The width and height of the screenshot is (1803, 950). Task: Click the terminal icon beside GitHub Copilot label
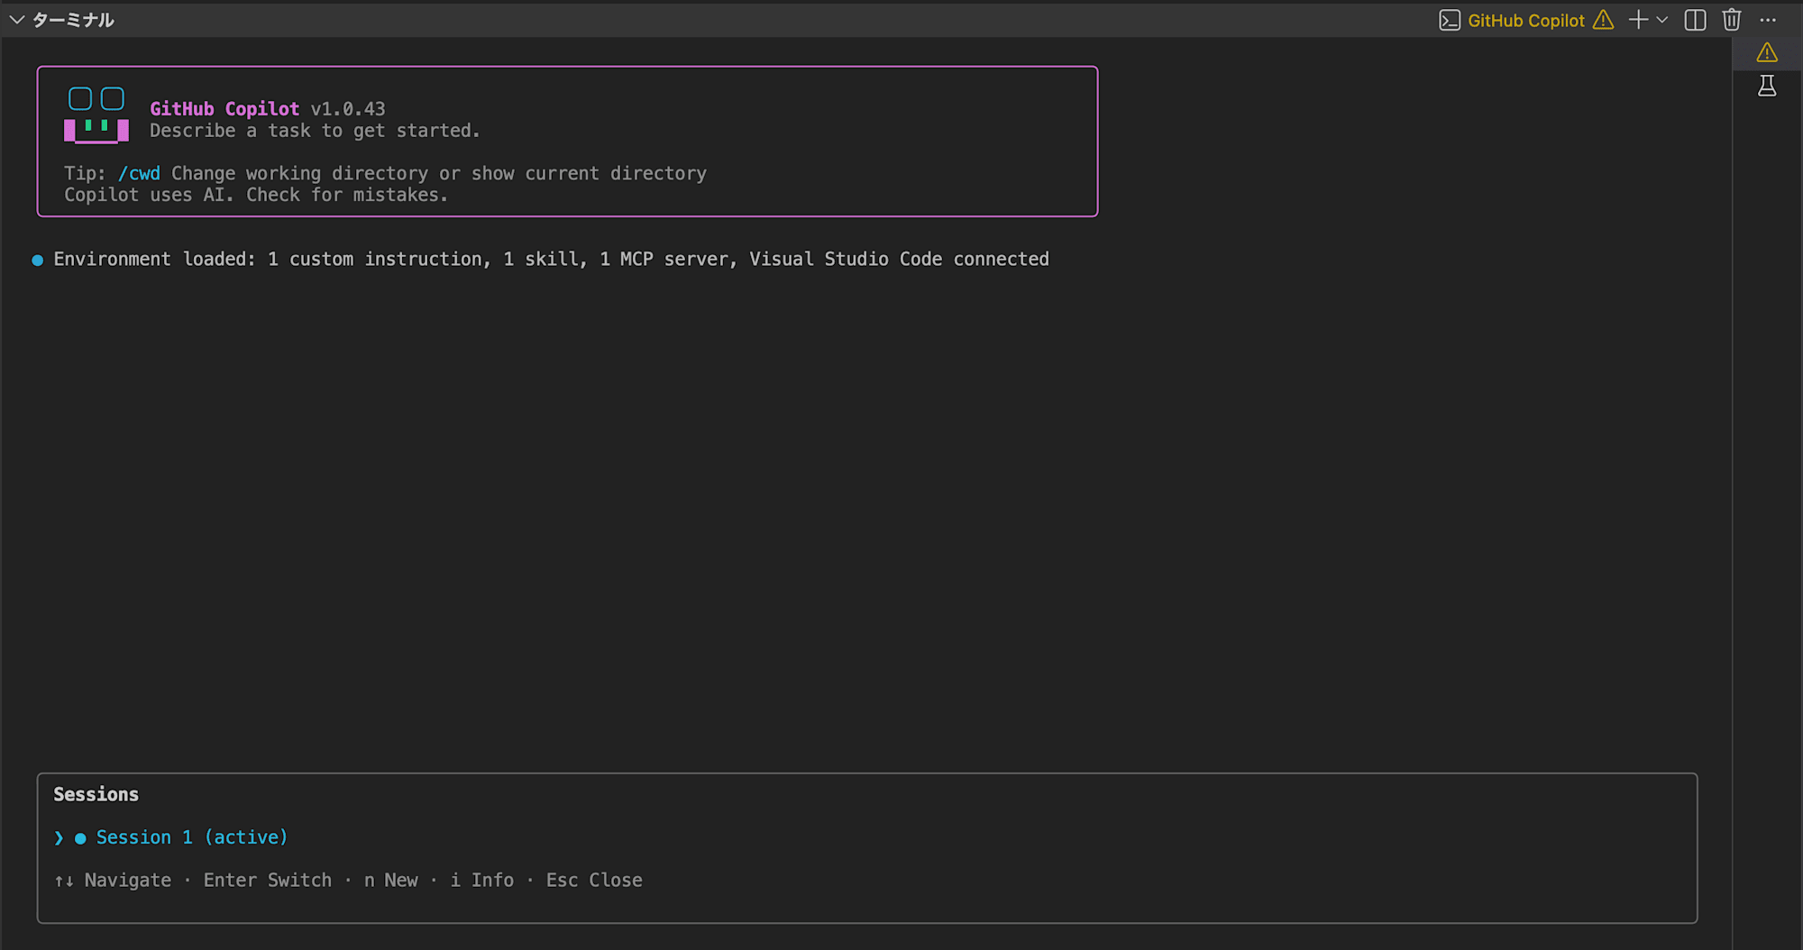(1450, 20)
